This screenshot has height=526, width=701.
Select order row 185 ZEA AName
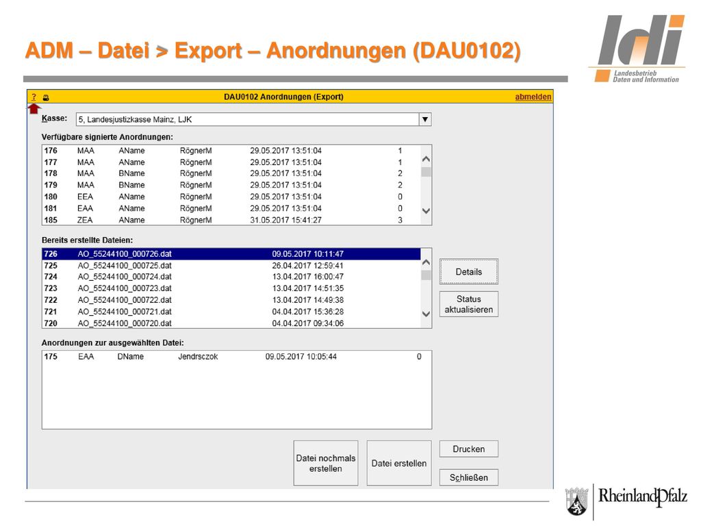[231, 220]
